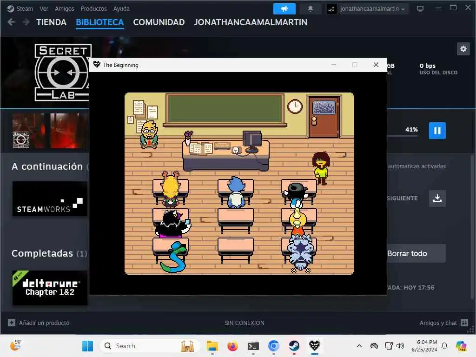The height and width of the screenshot is (357, 476).
Task: Pause the current download
Action: [437, 131]
